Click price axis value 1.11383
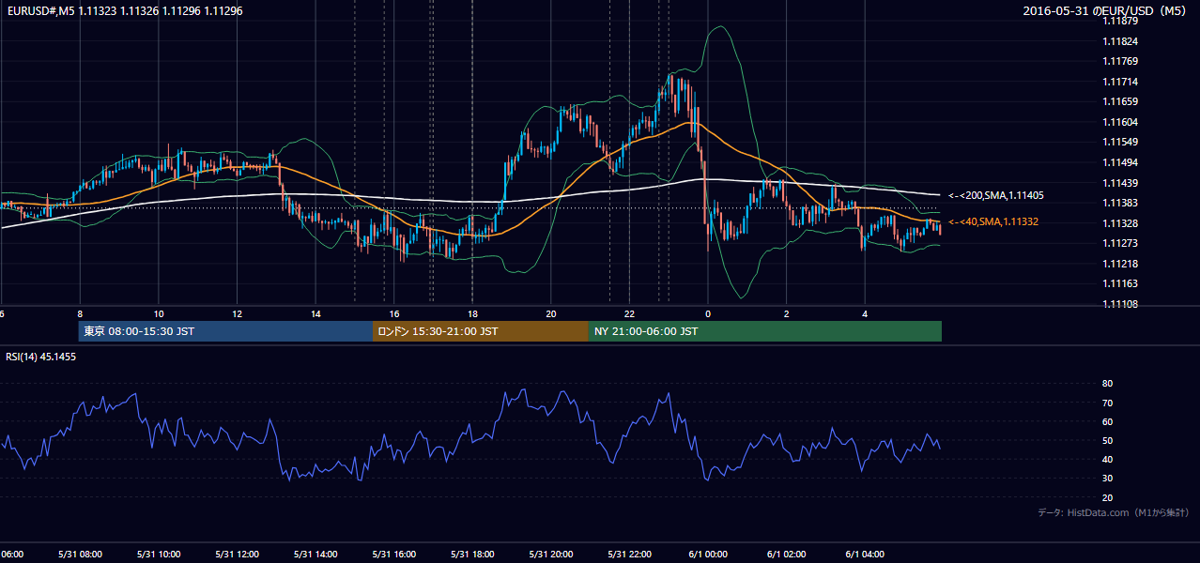Screen dimensions: 1200x563 click(x=1120, y=203)
